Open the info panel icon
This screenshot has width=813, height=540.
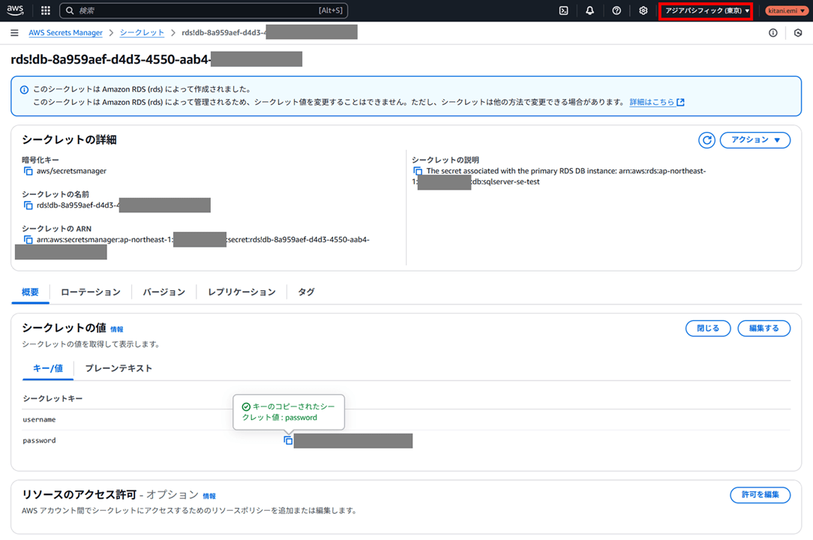pyautogui.click(x=773, y=33)
